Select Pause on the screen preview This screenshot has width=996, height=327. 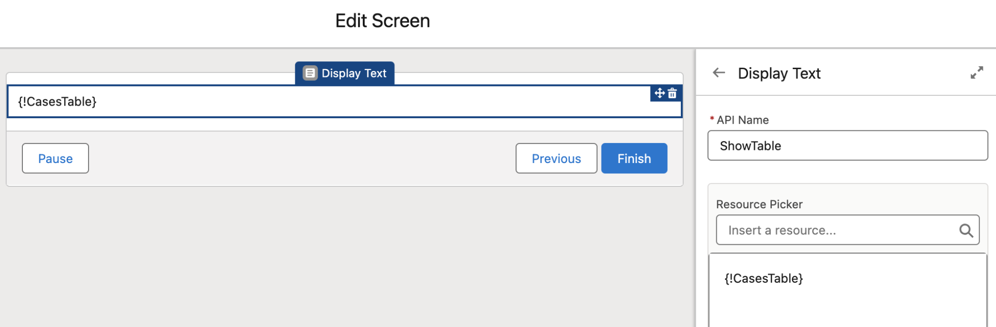55,158
